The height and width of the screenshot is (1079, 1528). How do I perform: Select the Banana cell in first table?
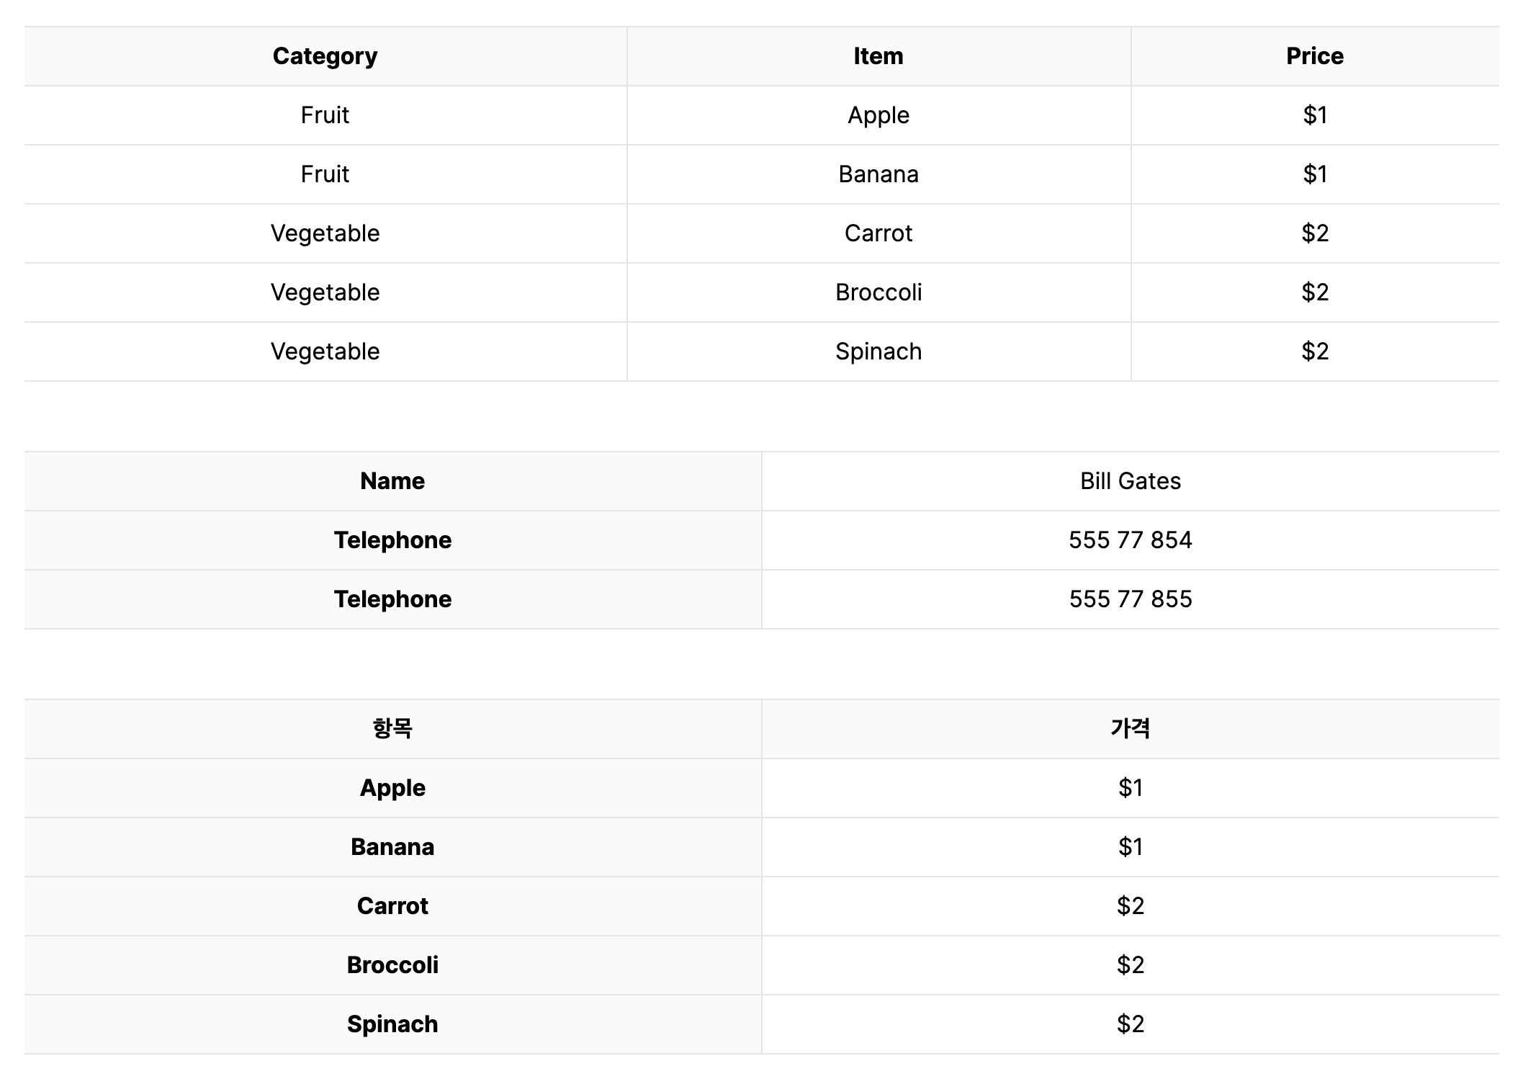coord(878,174)
